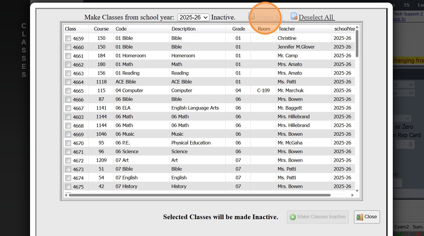Viewport: 424px width, 236px height.
Task: Click the Deselect All link
Action: tap(316, 17)
